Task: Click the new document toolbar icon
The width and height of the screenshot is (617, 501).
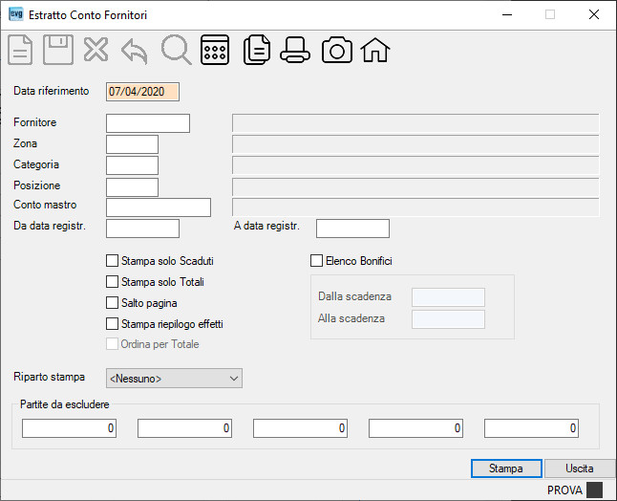Action: click(x=20, y=50)
